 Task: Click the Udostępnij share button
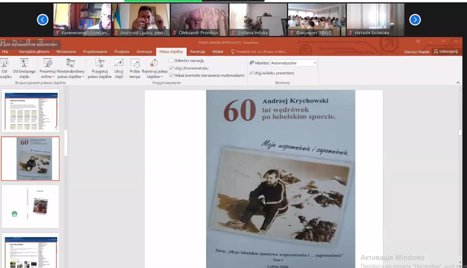point(446,51)
